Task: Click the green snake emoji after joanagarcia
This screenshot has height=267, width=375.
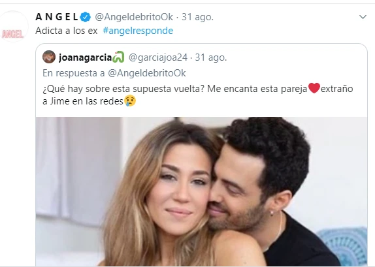Action: pos(118,57)
